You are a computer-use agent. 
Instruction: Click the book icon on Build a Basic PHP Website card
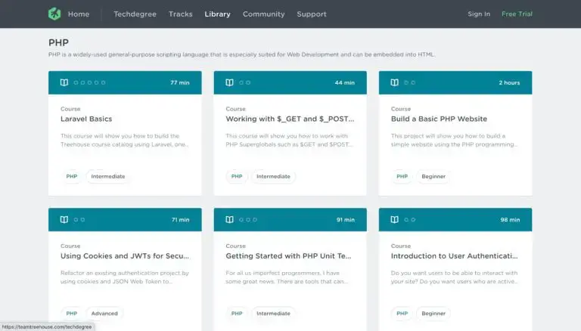point(395,82)
